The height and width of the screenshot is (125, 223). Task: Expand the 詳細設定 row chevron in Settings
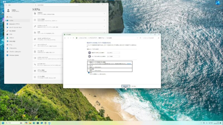(104, 14)
